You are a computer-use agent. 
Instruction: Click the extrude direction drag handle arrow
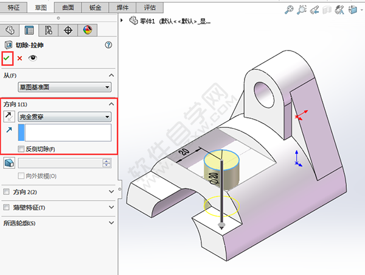(221, 226)
